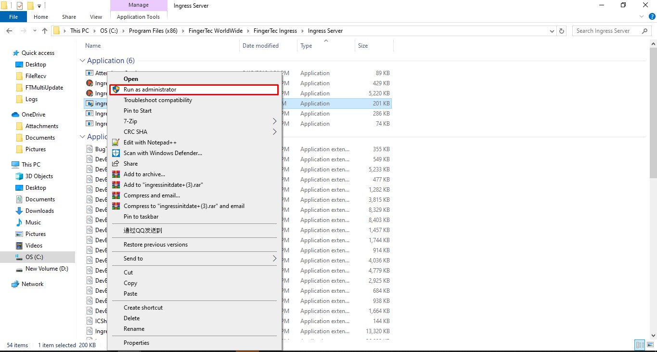Sort files by Date modified column

[x=260, y=46]
